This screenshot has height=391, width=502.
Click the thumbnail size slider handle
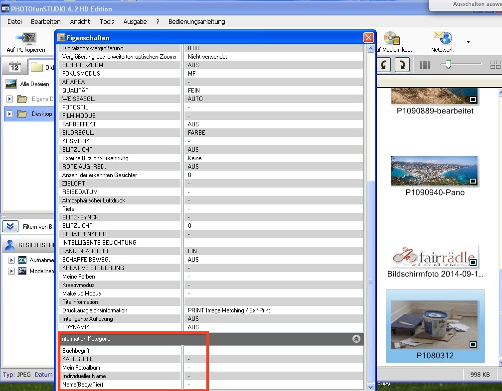coord(448,64)
